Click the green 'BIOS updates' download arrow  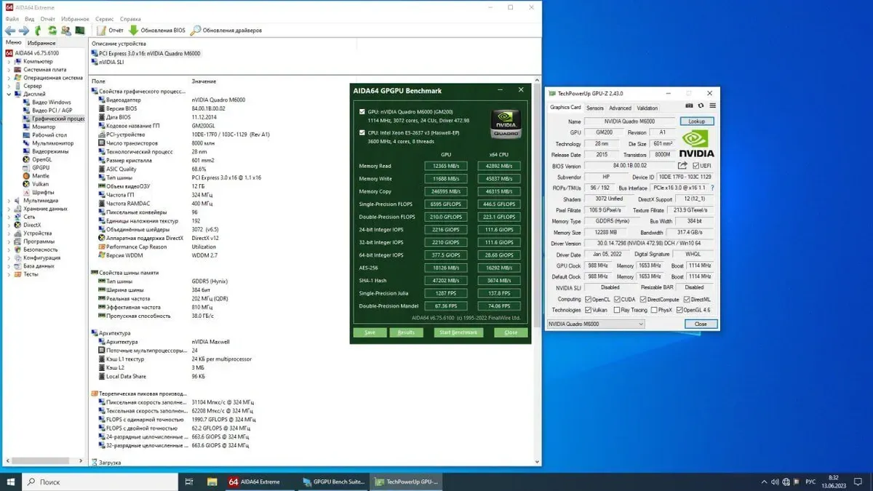click(x=133, y=31)
